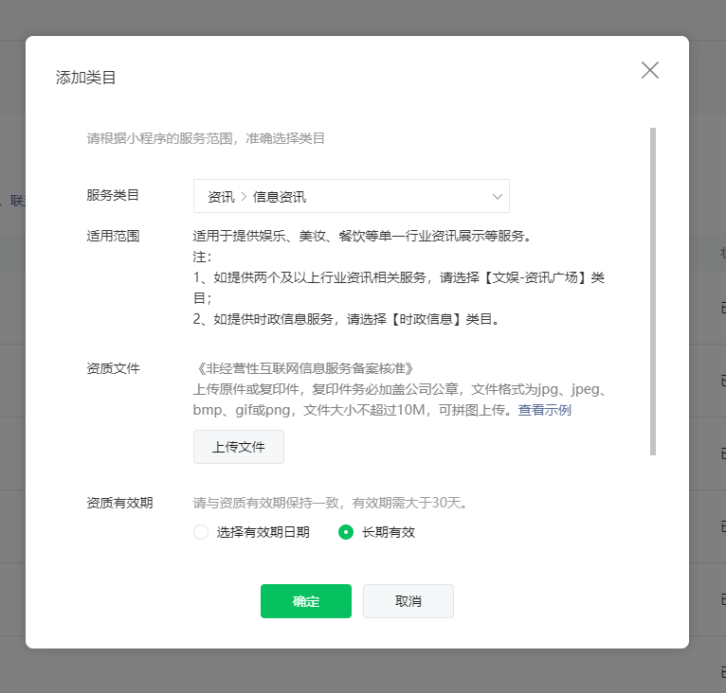
Task: Open the 查看示例 link
Action: [x=544, y=411]
